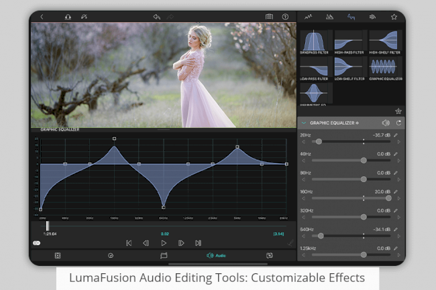Go back with the top-left chevron
This screenshot has height=290, width=436.
(42, 17)
